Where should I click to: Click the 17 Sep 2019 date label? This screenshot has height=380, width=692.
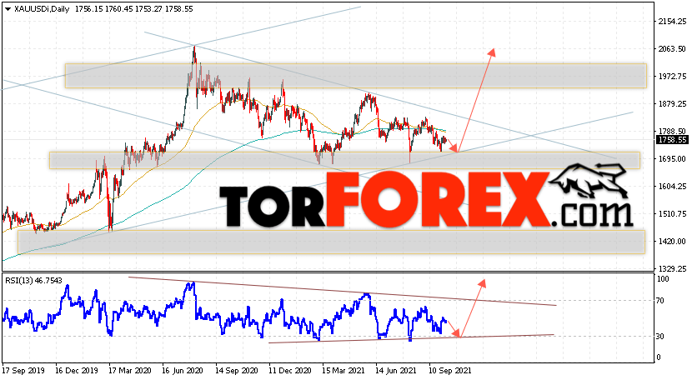[x=23, y=370]
